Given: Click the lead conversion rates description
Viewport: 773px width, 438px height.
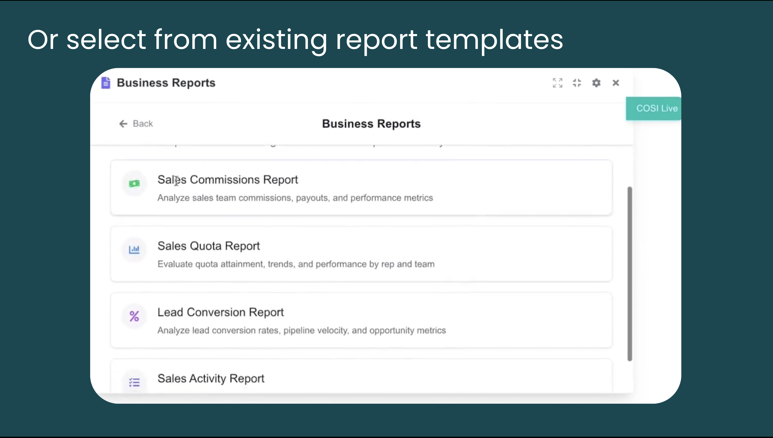Looking at the screenshot, I should point(301,330).
